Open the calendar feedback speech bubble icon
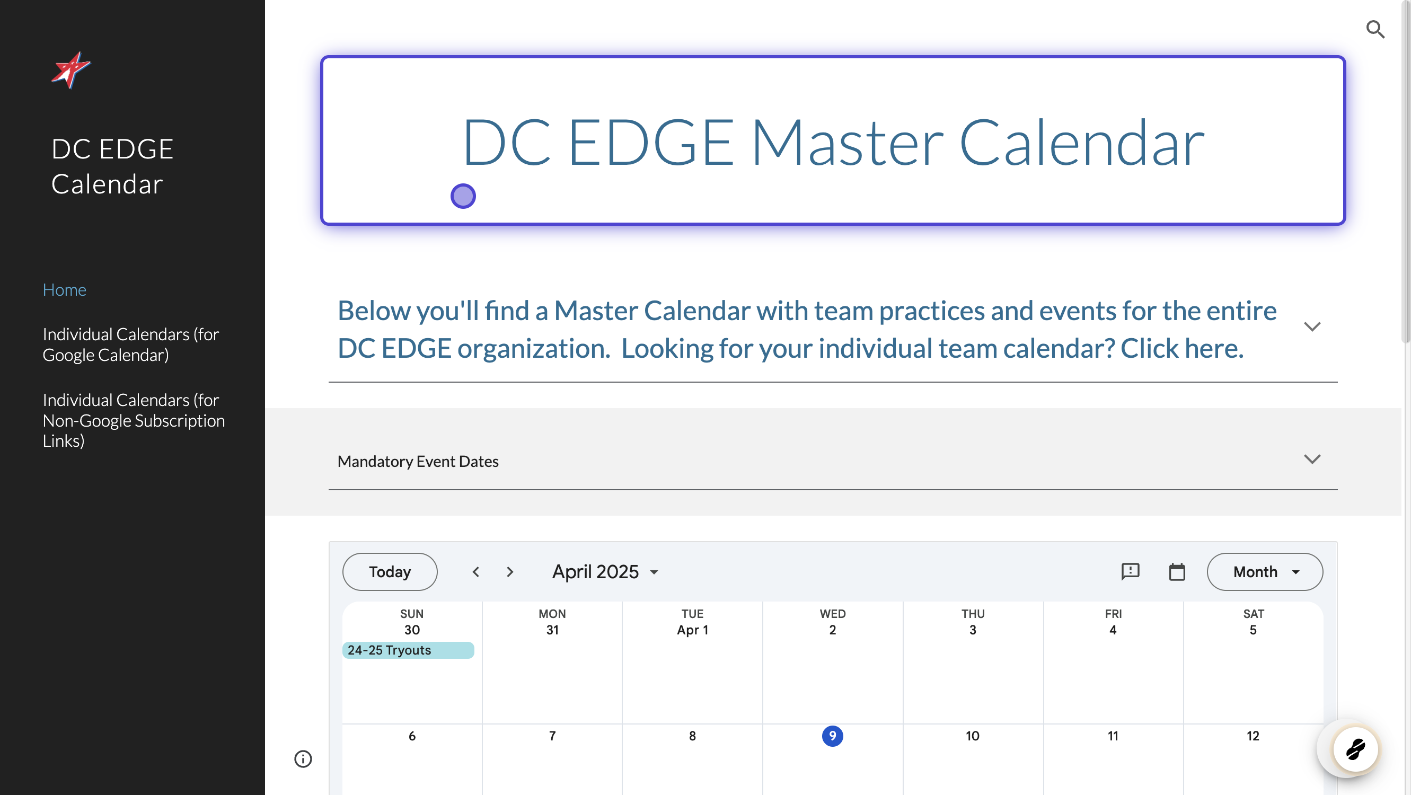 1130,572
